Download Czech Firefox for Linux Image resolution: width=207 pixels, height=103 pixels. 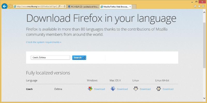[145, 89]
